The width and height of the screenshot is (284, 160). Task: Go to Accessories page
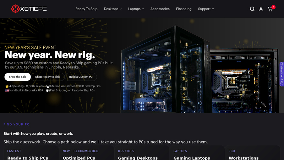(x=160, y=9)
